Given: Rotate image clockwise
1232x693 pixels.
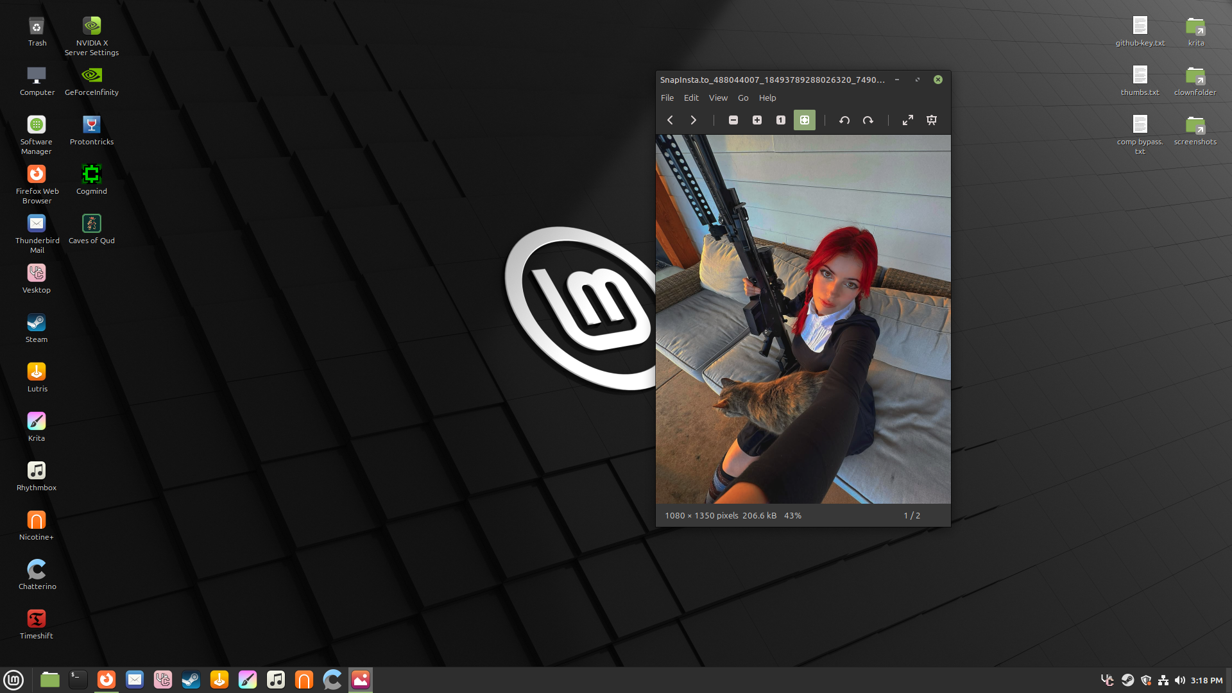Looking at the screenshot, I should (868, 120).
